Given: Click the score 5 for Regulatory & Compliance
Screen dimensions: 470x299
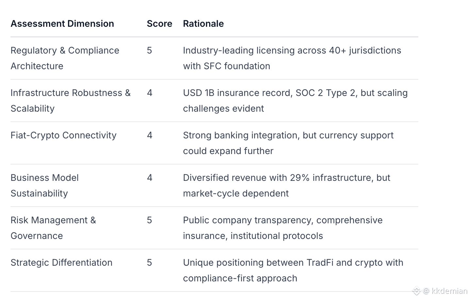Looking at the screenshot, I should tap(149, 51).
